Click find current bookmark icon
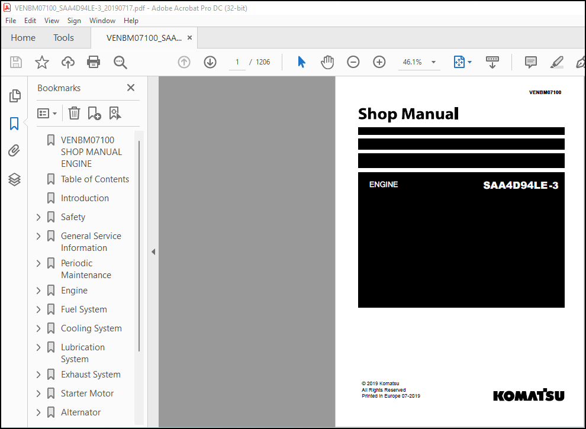This screenshot has height=429, width=586. point(115,113)
